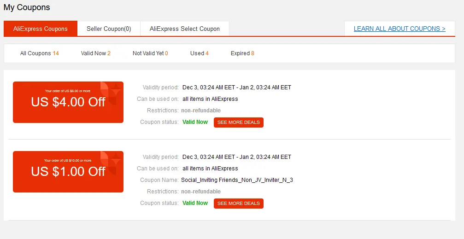
Task: Switch to the Seller Coupon(0) tab
Action: (109, 29)
